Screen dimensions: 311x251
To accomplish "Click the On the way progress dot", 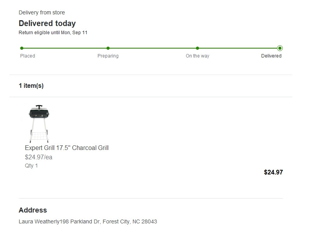I will pos(197,48).
